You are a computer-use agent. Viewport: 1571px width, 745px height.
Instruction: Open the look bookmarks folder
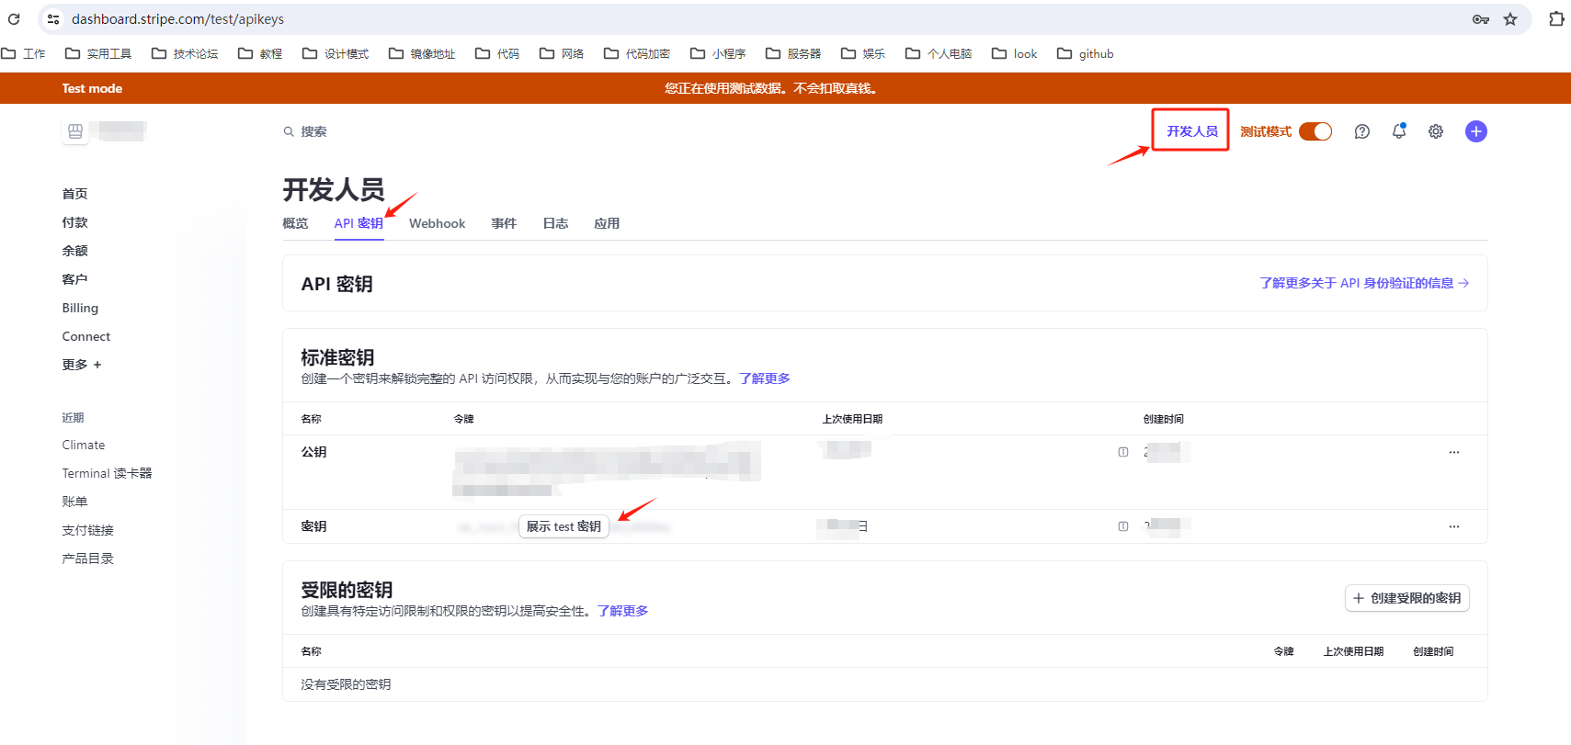pos(1014,53)
